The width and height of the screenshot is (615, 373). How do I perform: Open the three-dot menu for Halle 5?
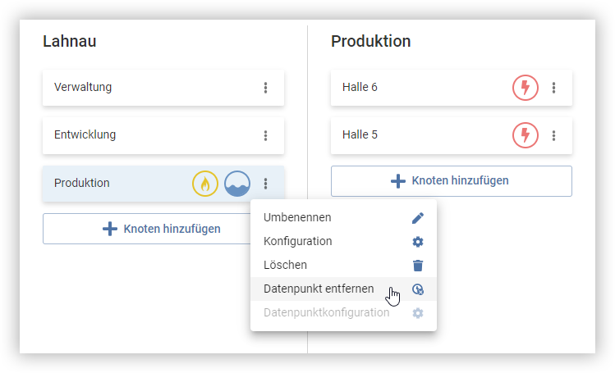553,135
